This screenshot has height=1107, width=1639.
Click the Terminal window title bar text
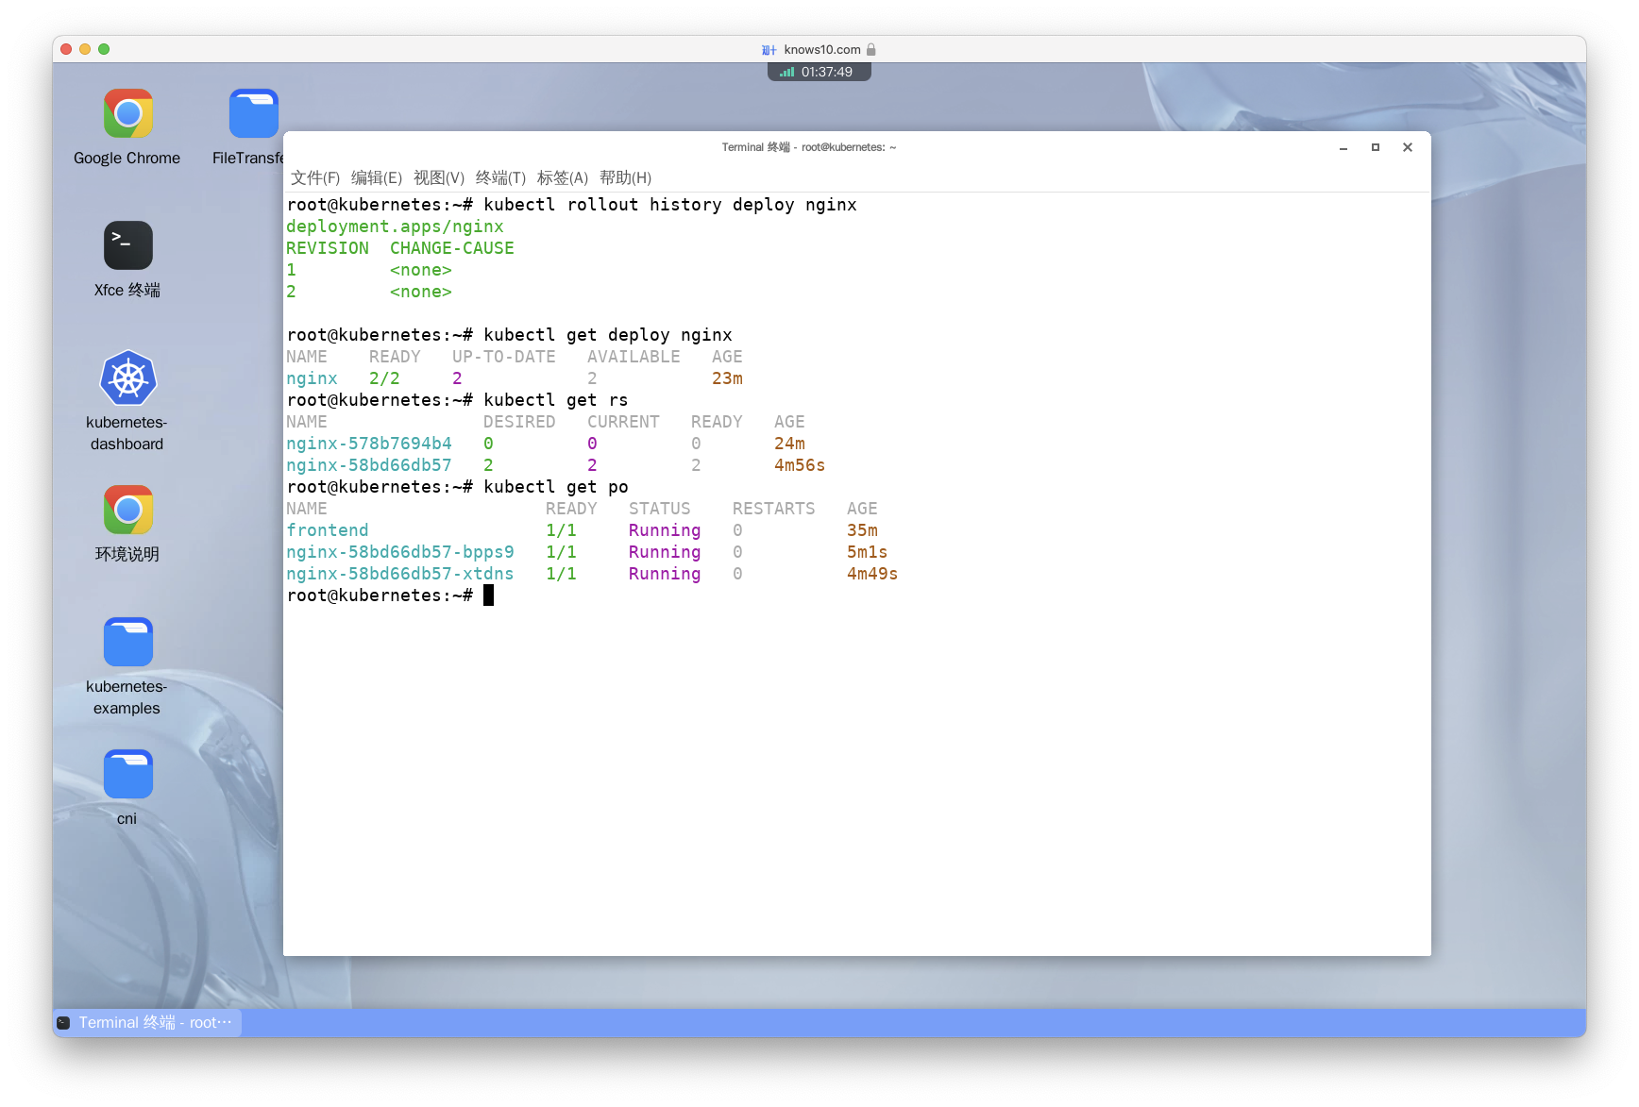pos(809,147)
